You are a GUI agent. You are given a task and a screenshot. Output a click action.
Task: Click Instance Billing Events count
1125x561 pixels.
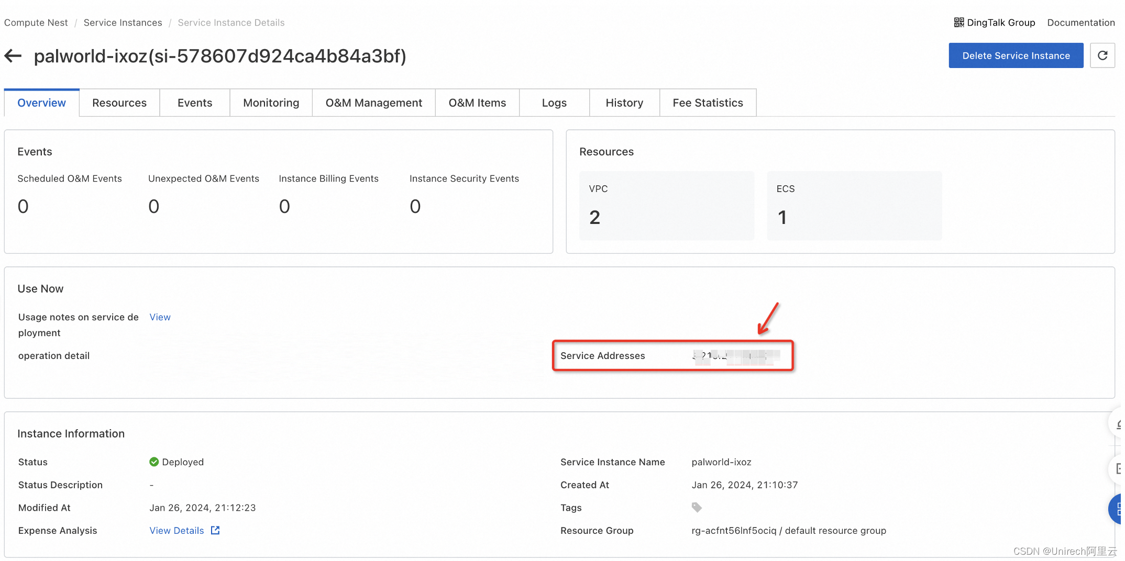coord(284,206)
